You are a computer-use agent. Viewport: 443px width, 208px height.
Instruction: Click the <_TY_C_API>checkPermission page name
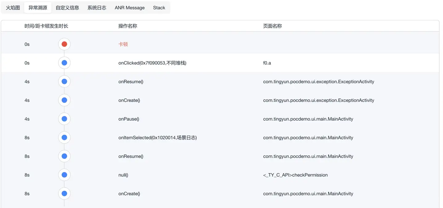click(x=295, y=175)
